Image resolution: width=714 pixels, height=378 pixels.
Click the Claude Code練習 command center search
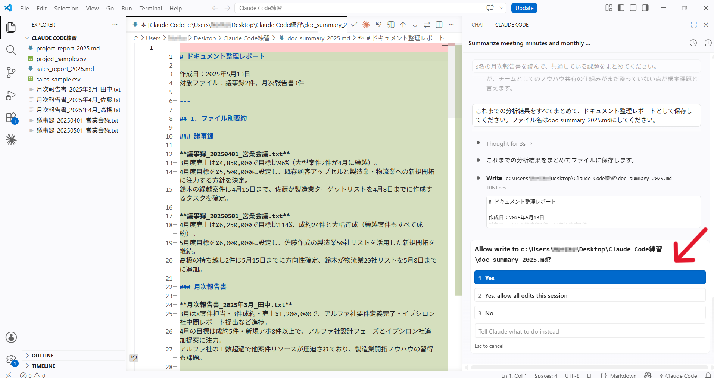click(358, 8)
